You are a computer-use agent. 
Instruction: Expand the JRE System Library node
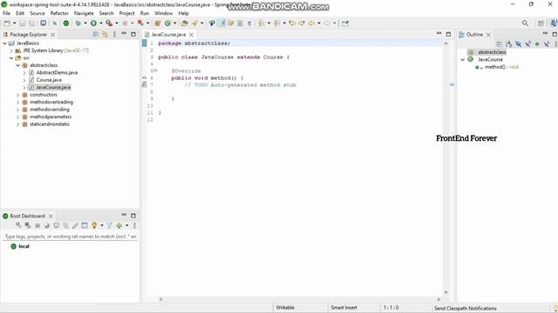11,50
